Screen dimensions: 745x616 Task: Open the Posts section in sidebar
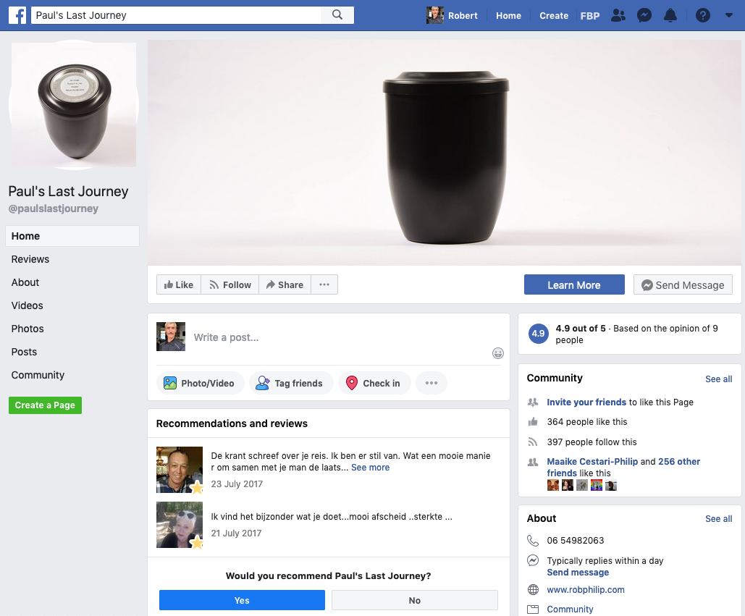click(x=24, y=352)
